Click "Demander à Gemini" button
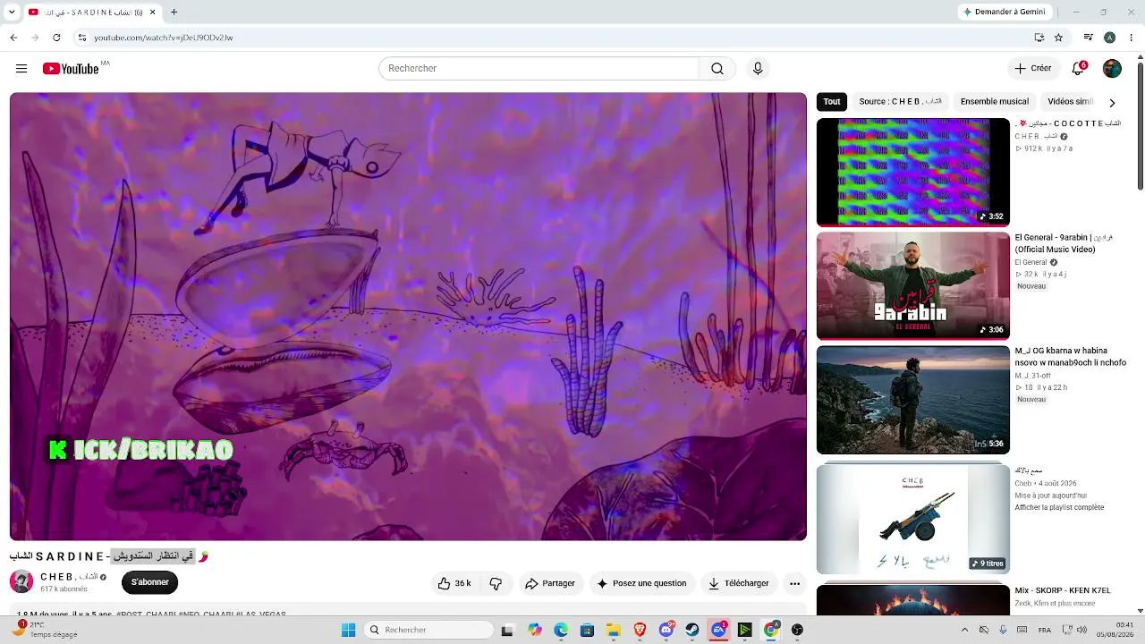 [1005, 12]
